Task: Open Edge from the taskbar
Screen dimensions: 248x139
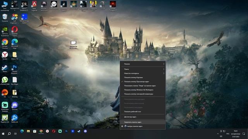Action: pos(22,131)
